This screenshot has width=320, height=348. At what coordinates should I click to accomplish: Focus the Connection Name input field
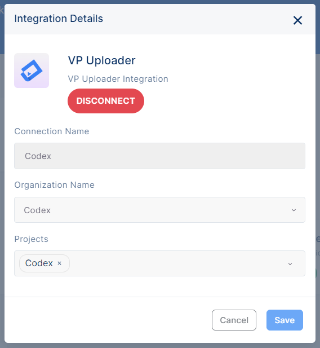click(x=159, y=156)
